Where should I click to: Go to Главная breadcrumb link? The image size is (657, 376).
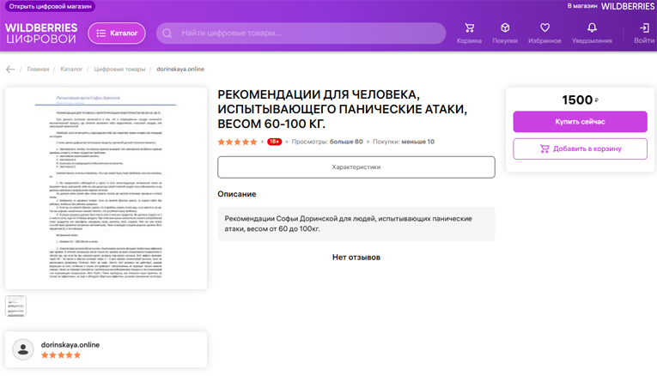click(x=38, y=69)
